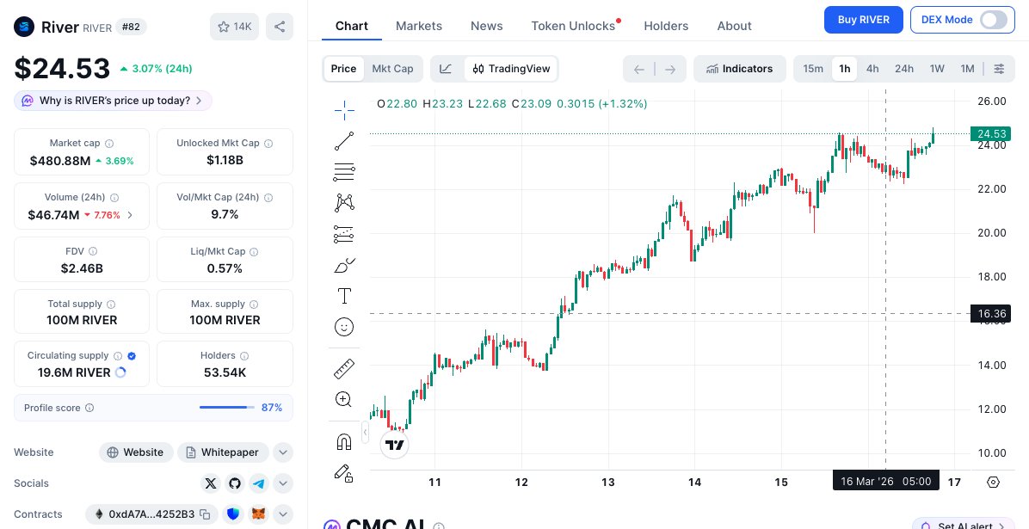
Task: Toggle DEX Mode switch
Action: (993, 20)
